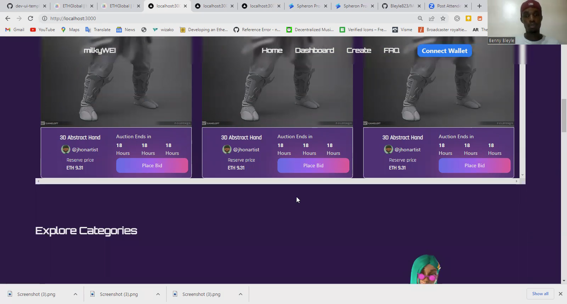This screenshot has width=567, height=304.
Task: Click the browser forward arrow
Action: [19, 18]
